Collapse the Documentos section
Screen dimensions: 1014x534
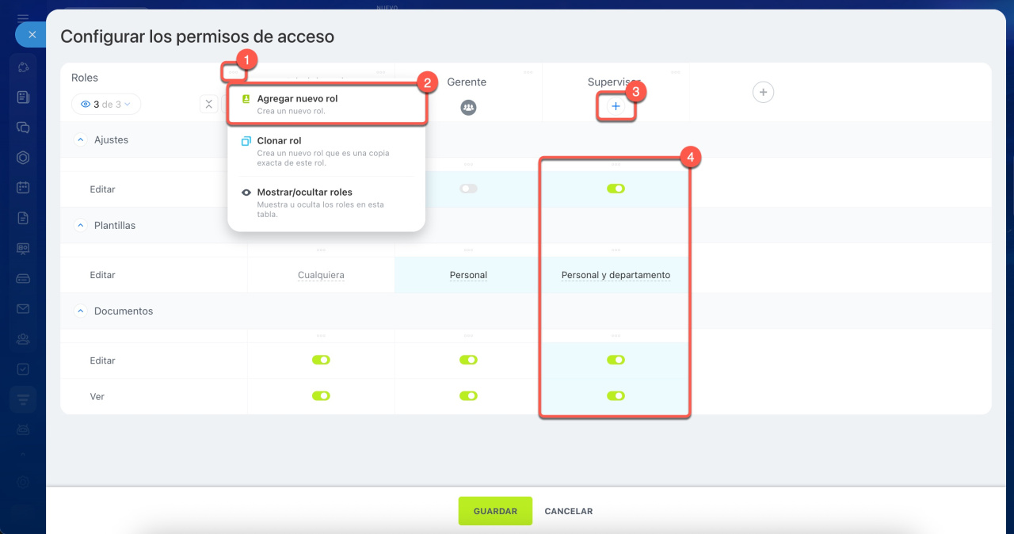click(80, 311)
